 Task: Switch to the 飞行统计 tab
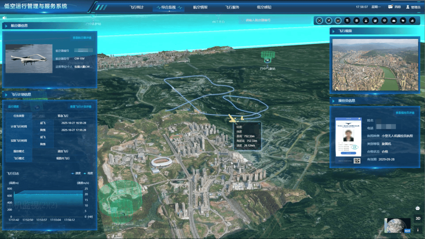point(137,7)
